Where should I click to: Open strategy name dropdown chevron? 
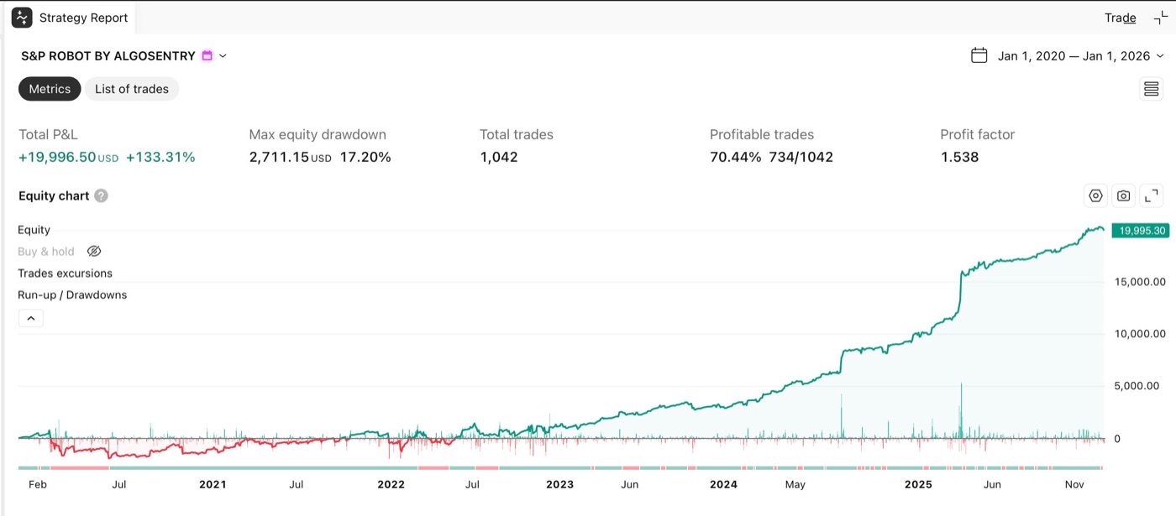(223, 56)
